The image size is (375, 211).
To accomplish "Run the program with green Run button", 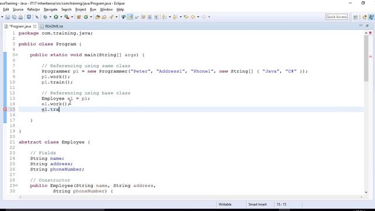I will click(x=56, y=17).
